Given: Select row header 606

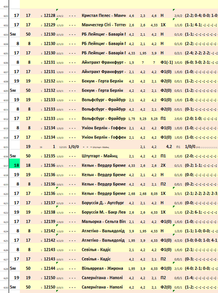Looking at the screenshot, I should coord(6,63).
